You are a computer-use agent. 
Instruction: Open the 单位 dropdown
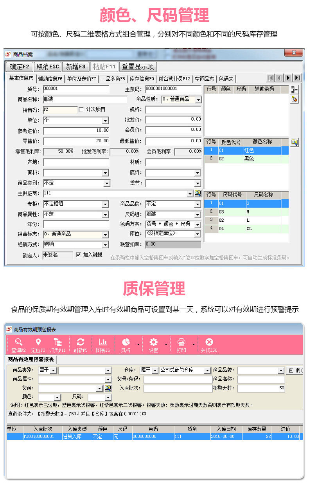point(105,121)
